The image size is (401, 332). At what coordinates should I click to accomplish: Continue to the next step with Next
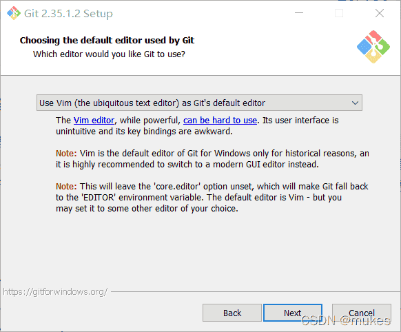293,313
